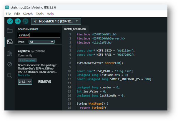Open the Search magnifier sidebar icon
The height and width of the screenshot is (121, 178).
(10, 76)
